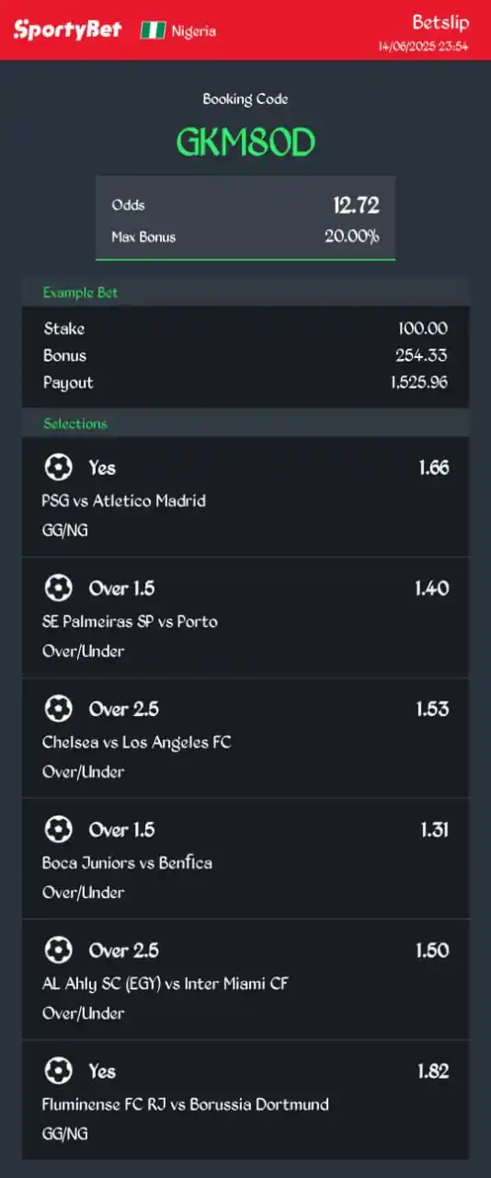Viewport: 491px width, 1178px height.
Task: Click the Nigeria country label
Action: pyautogui.click(x=193, y=31)
